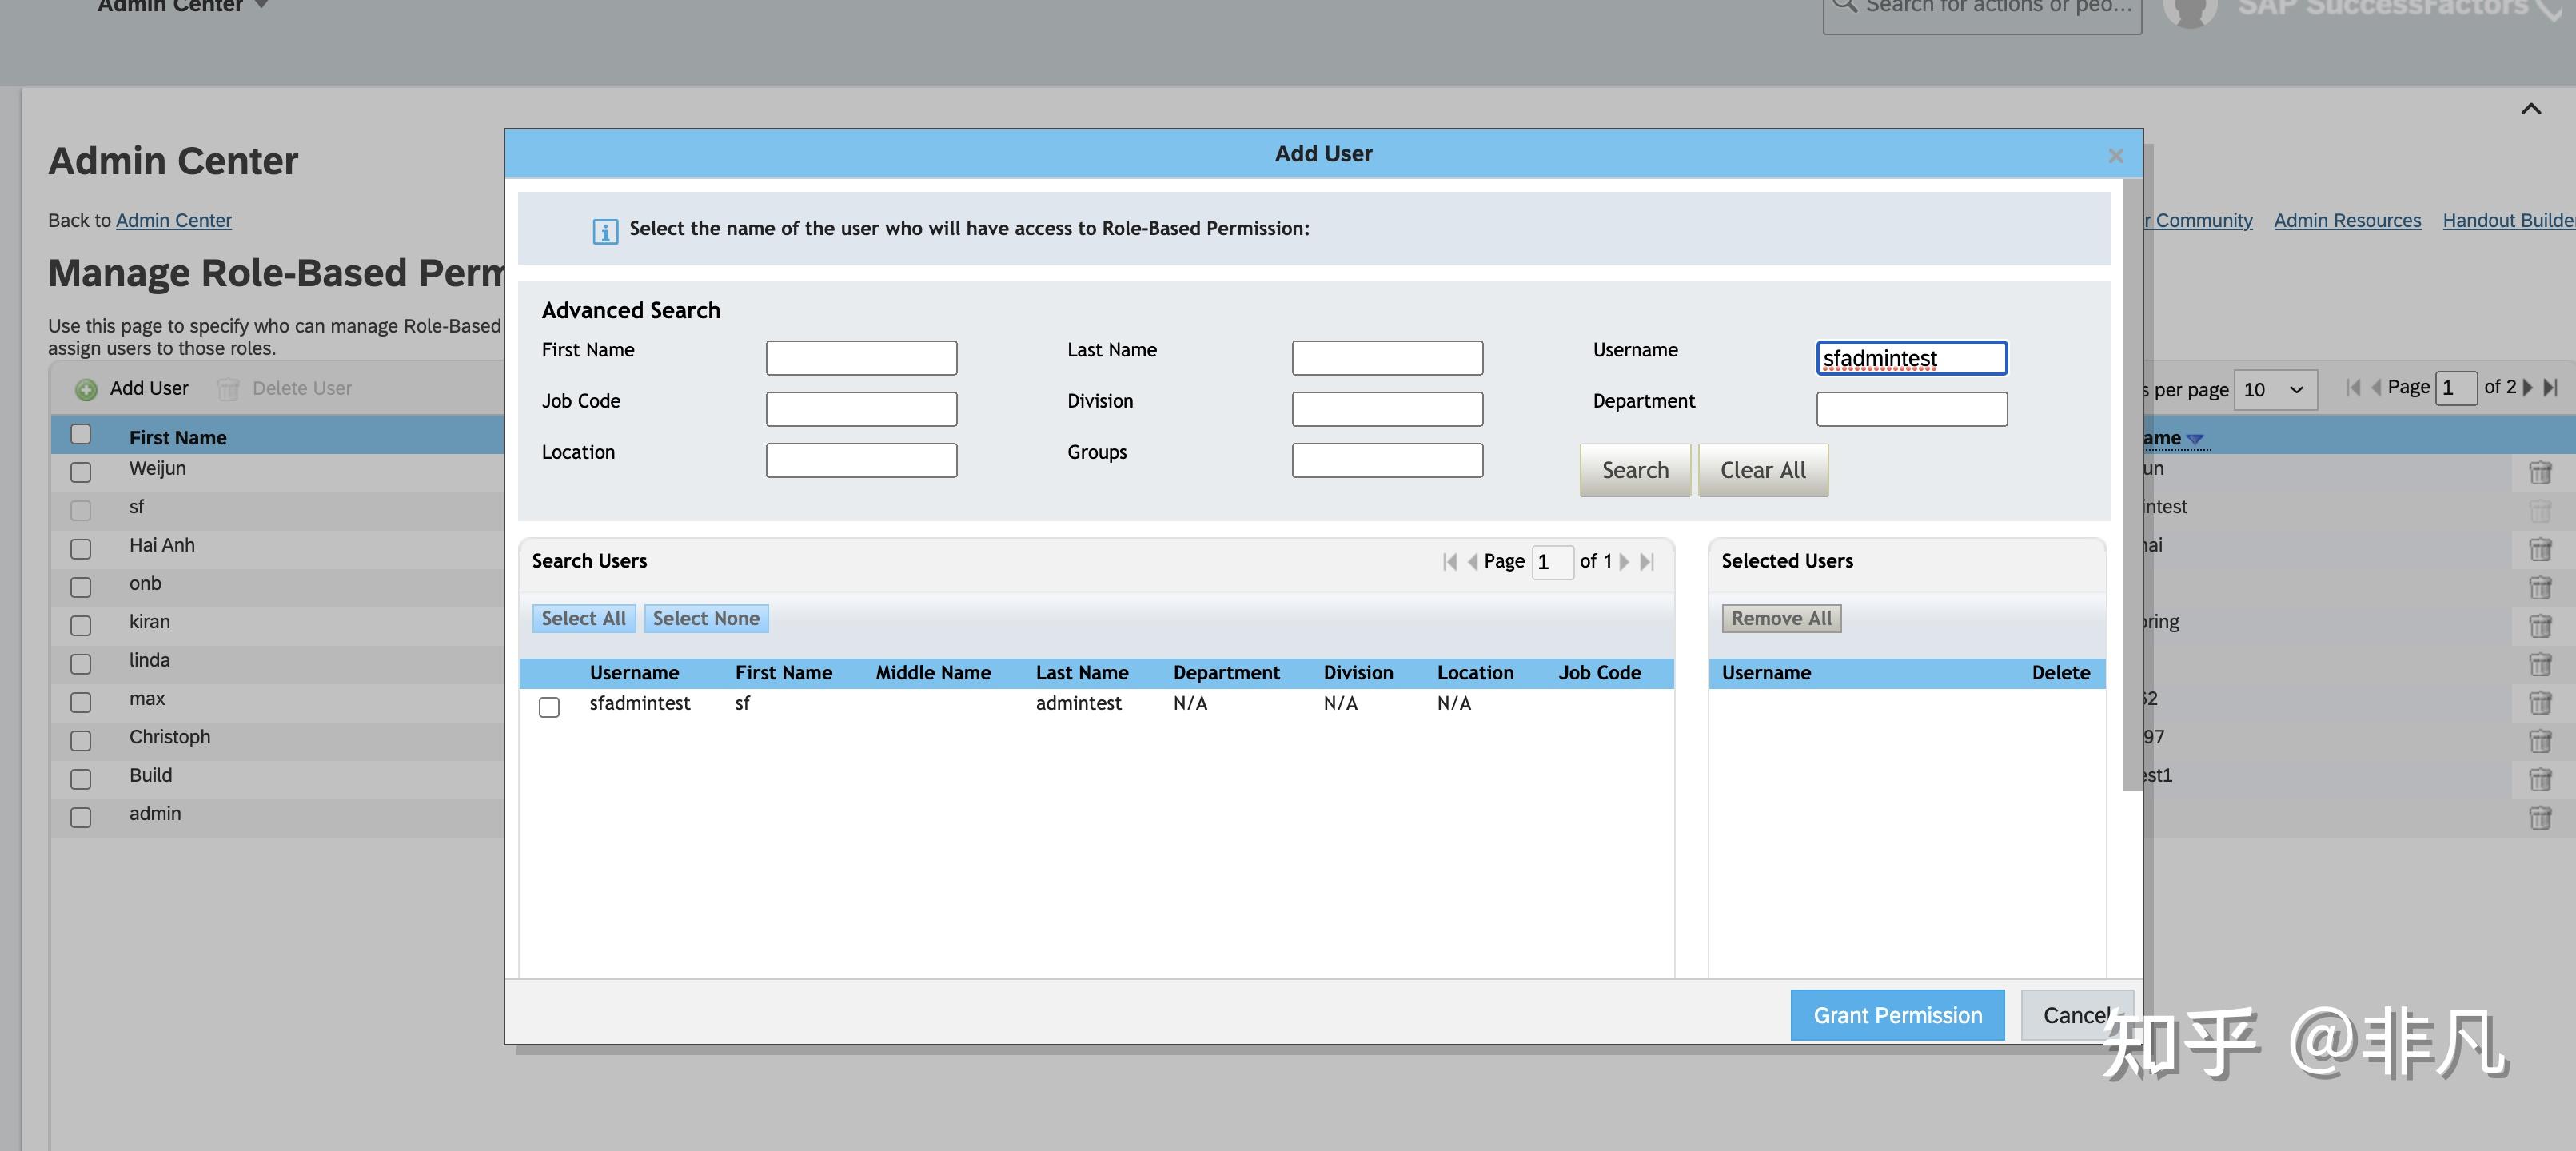Click the collapse chevron at top right
This screenshot has width=2576, height=1151.
click(2530, 108)
